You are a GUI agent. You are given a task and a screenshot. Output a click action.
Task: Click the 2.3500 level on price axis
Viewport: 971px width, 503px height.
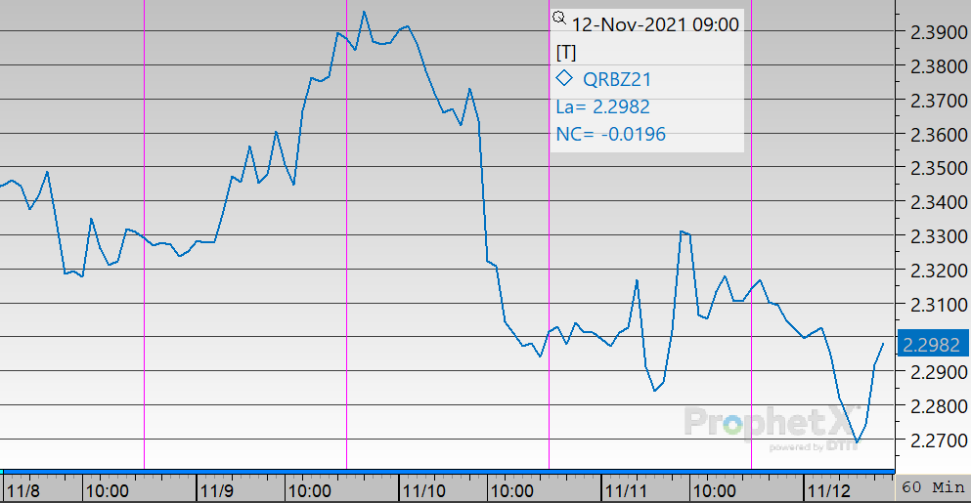tap(933, 169)
